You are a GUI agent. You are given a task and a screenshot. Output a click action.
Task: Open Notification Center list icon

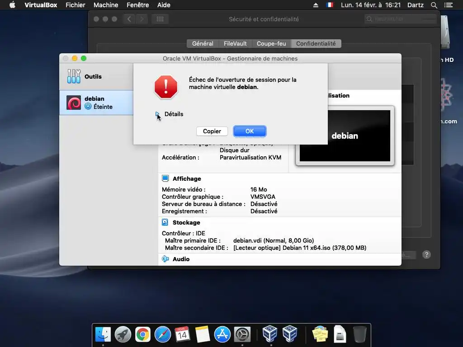pos(448,5)
